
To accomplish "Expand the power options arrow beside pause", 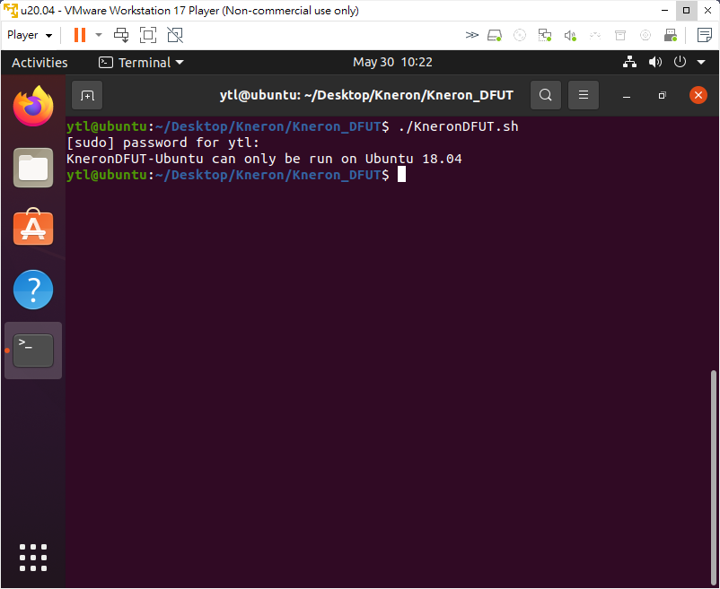I will pos(99,35).
